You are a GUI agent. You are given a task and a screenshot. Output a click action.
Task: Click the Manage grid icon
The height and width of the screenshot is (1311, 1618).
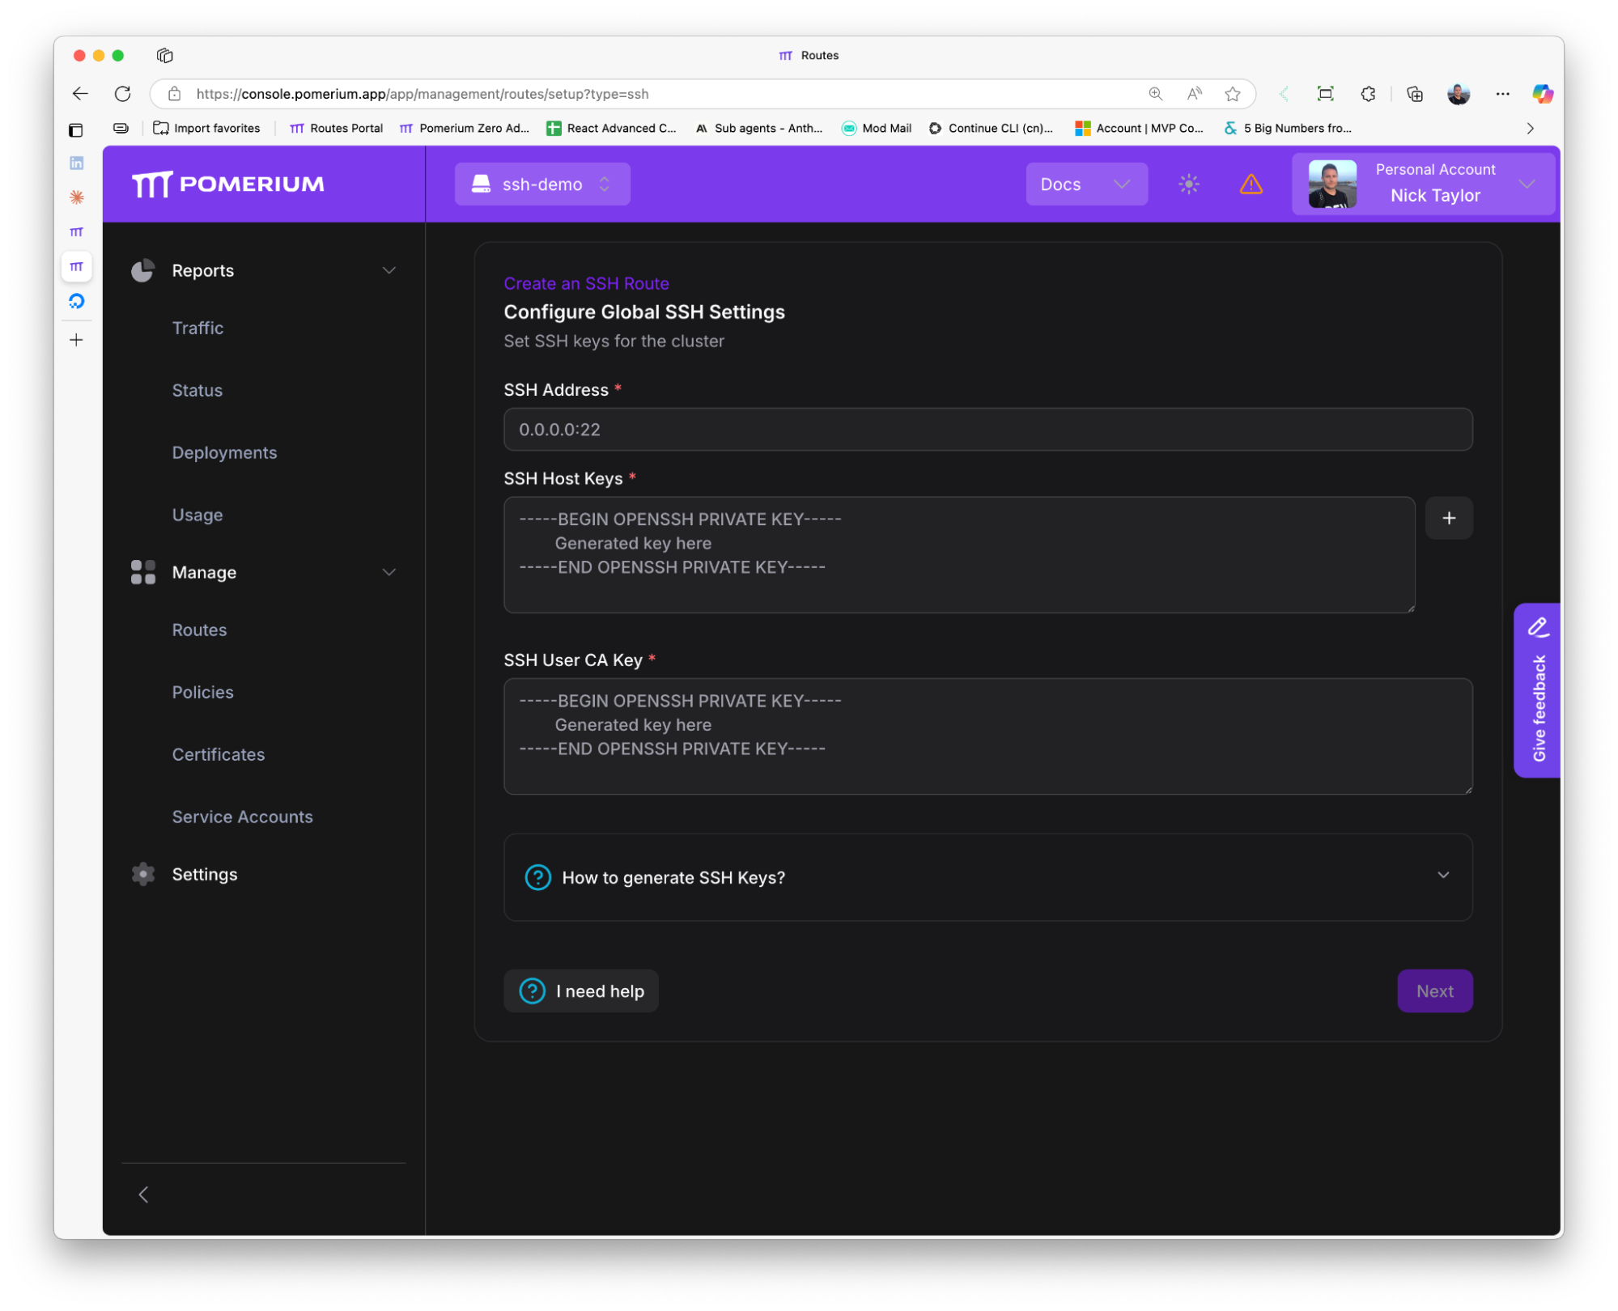[143, 572]
